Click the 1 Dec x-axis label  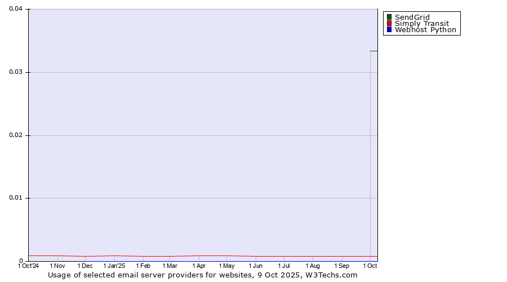[85, 266]
